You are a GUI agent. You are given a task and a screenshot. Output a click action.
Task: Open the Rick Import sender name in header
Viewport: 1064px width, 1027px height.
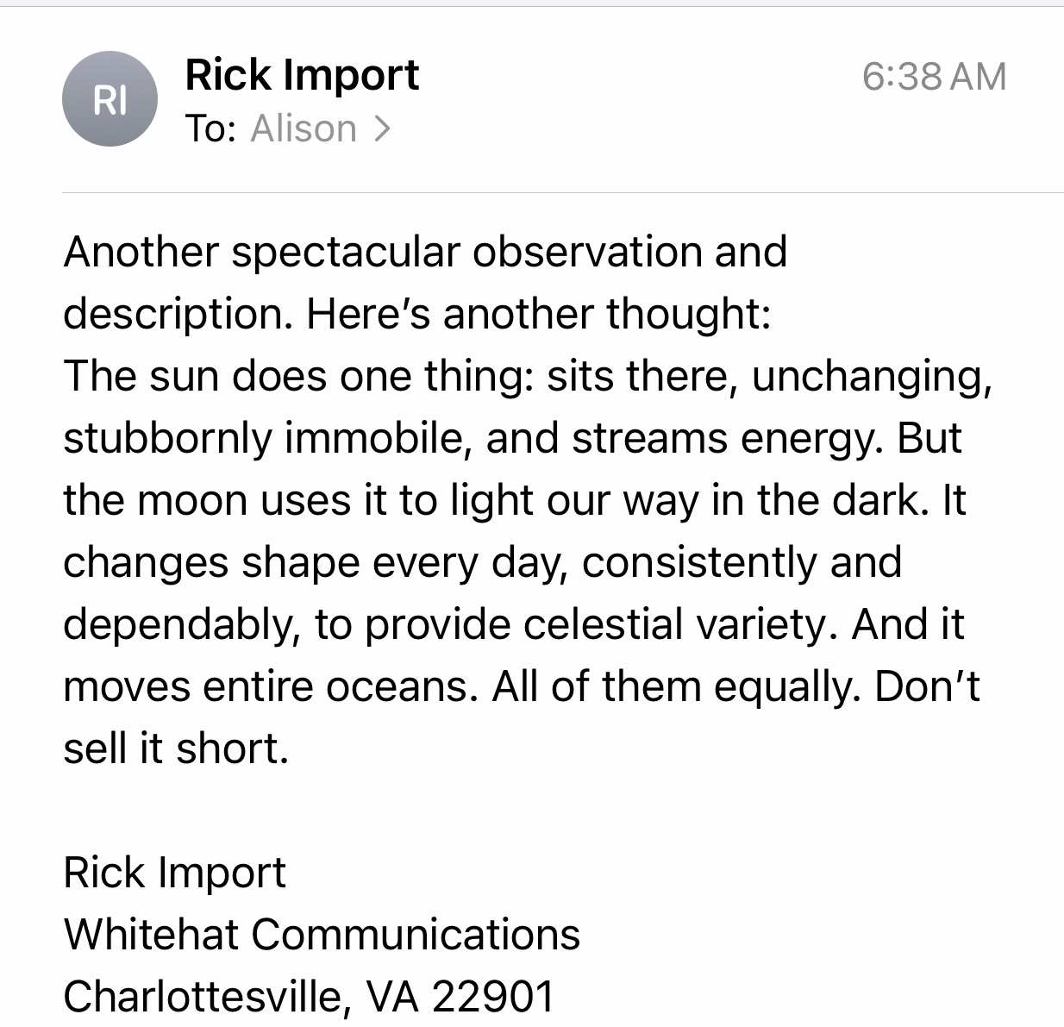point(302,75)
